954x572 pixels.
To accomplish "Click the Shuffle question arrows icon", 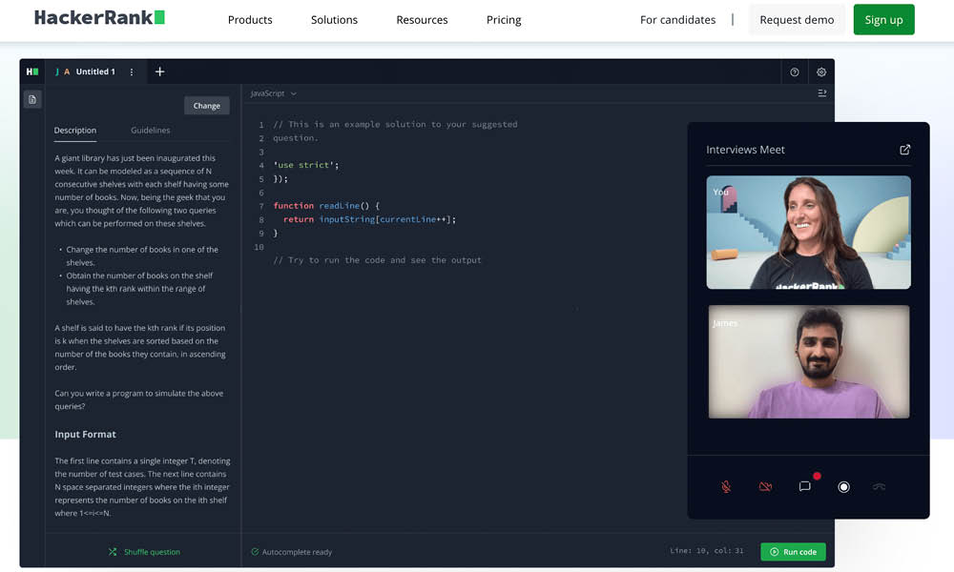I will (x=113, y=552).
